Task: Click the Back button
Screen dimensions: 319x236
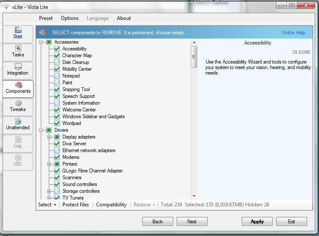Action: [x=158, y=222]
